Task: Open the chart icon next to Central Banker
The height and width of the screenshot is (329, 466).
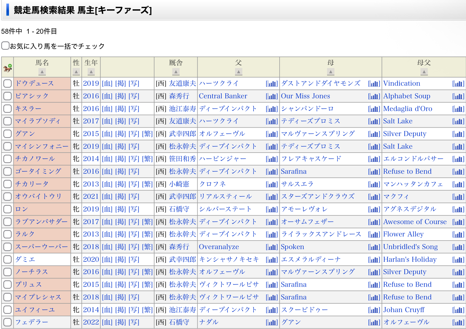Action: tap(272, 96)
